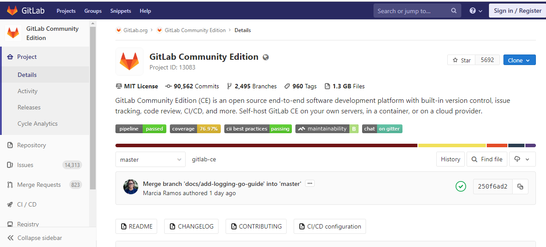Expand commit description ellipsis button
The image size is (546, 247).
(310, 184)
